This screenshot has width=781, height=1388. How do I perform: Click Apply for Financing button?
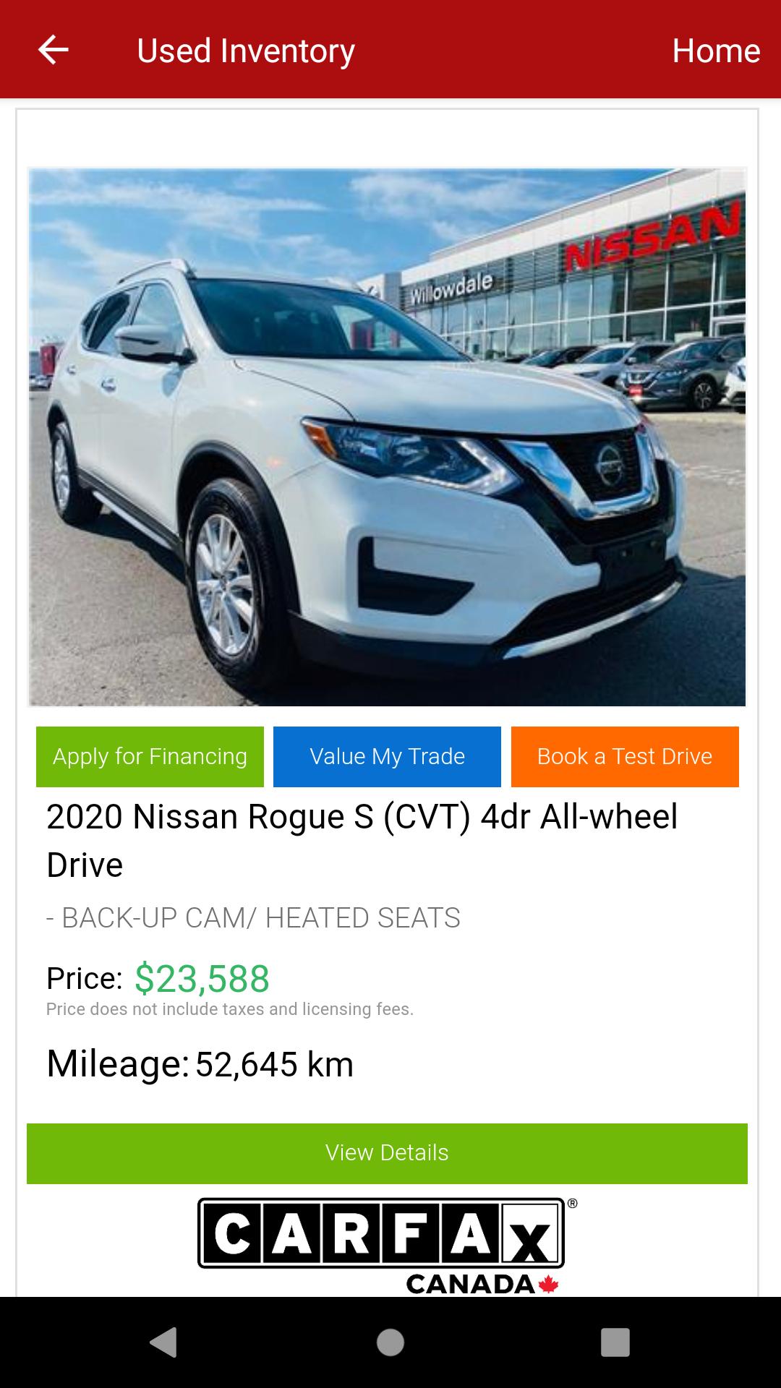[150, 756]
